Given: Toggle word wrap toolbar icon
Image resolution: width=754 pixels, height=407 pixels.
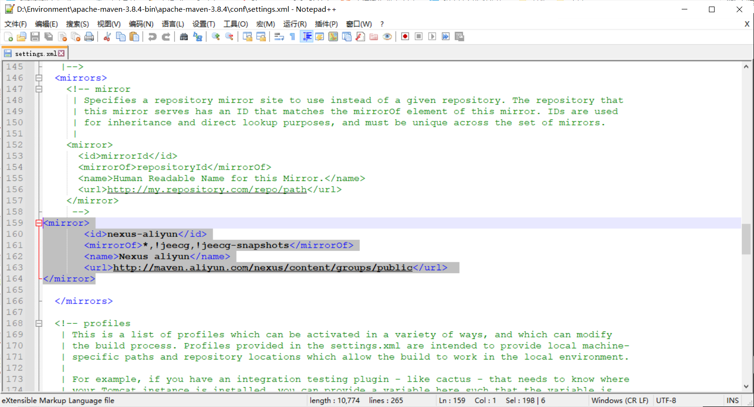Looking at the screenshot, I should tap(279, 37).
